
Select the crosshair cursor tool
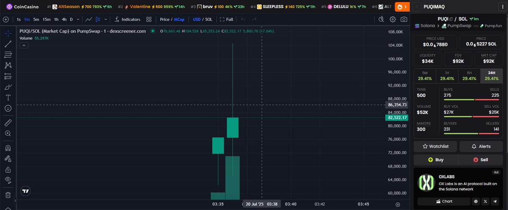click(x=8, y=33)
